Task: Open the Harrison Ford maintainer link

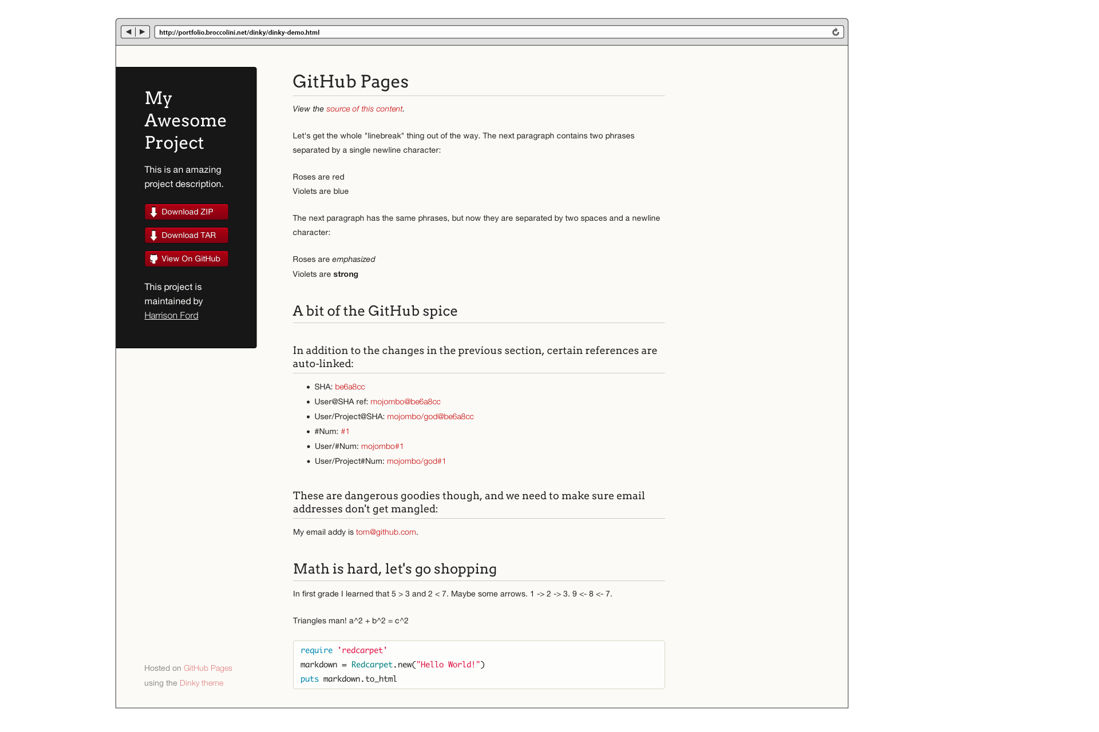Action: click(171, 315)
